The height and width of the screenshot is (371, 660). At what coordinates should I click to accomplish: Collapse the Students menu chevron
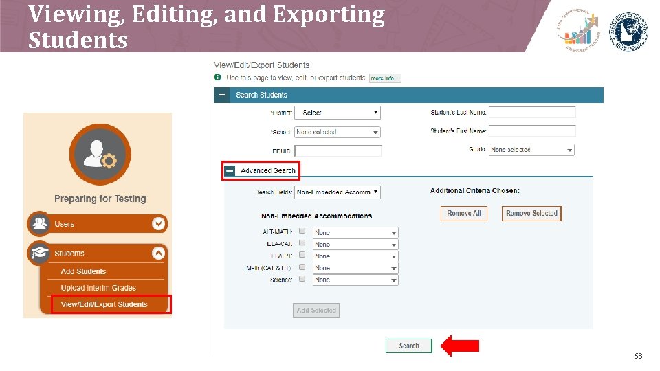point(158,254)
